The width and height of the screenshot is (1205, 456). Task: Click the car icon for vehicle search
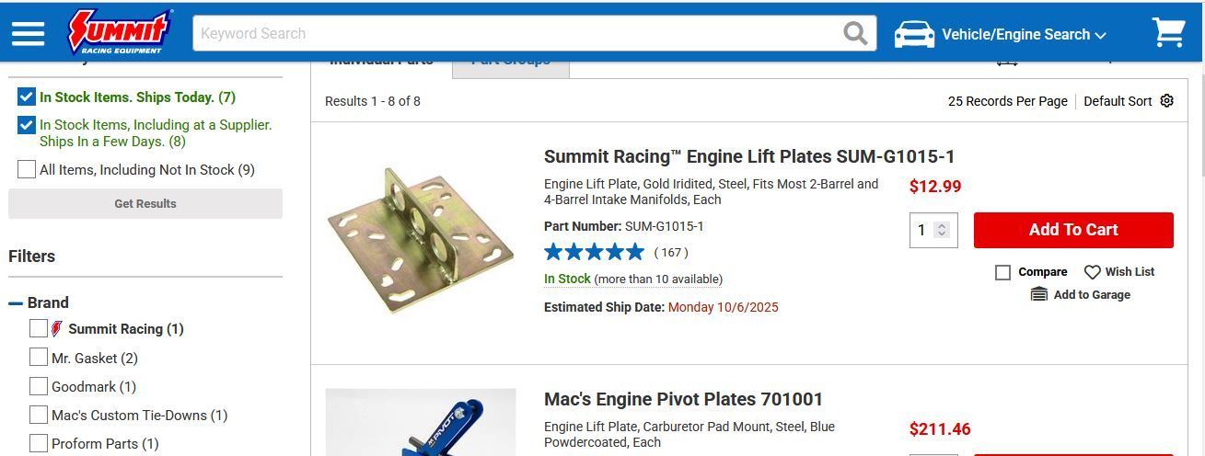point(914,35)
